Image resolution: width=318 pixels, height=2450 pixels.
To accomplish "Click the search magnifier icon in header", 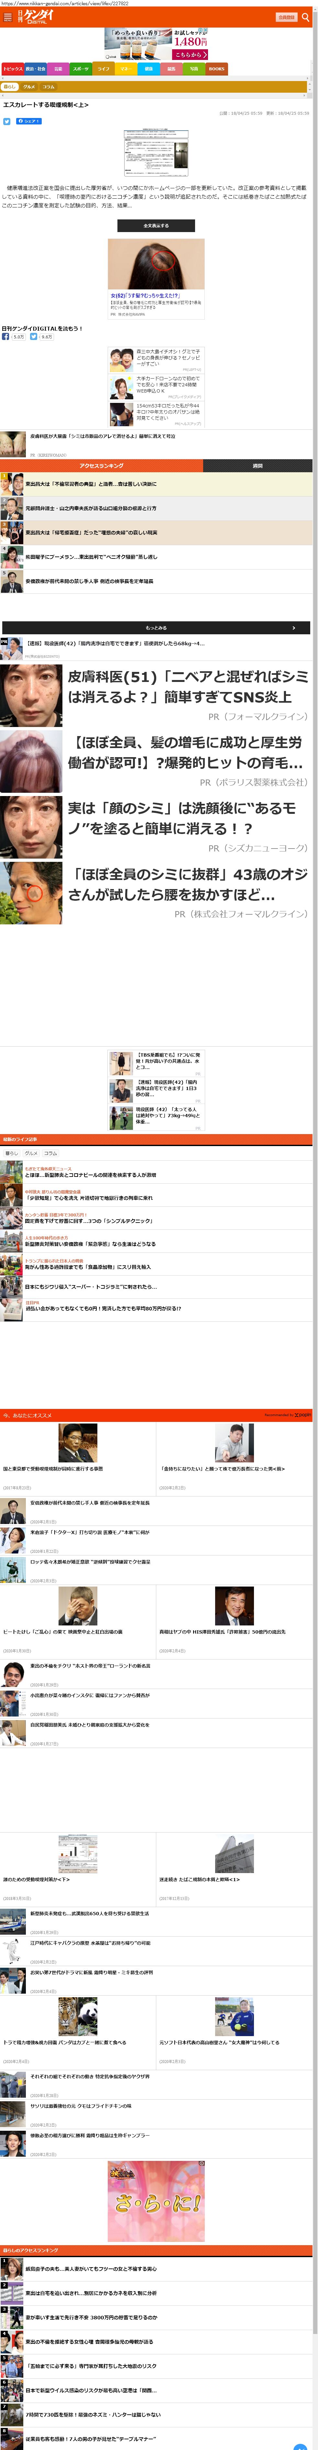I will (x=306, y=17).
